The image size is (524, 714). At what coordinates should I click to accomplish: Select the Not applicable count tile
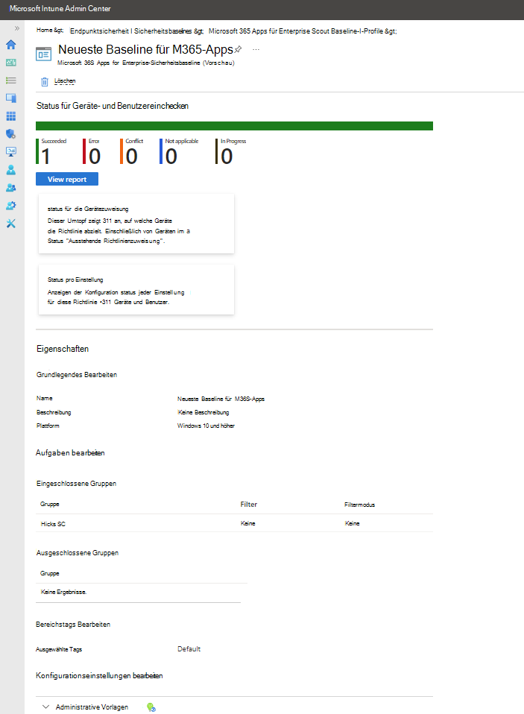(x=179, y=151)
